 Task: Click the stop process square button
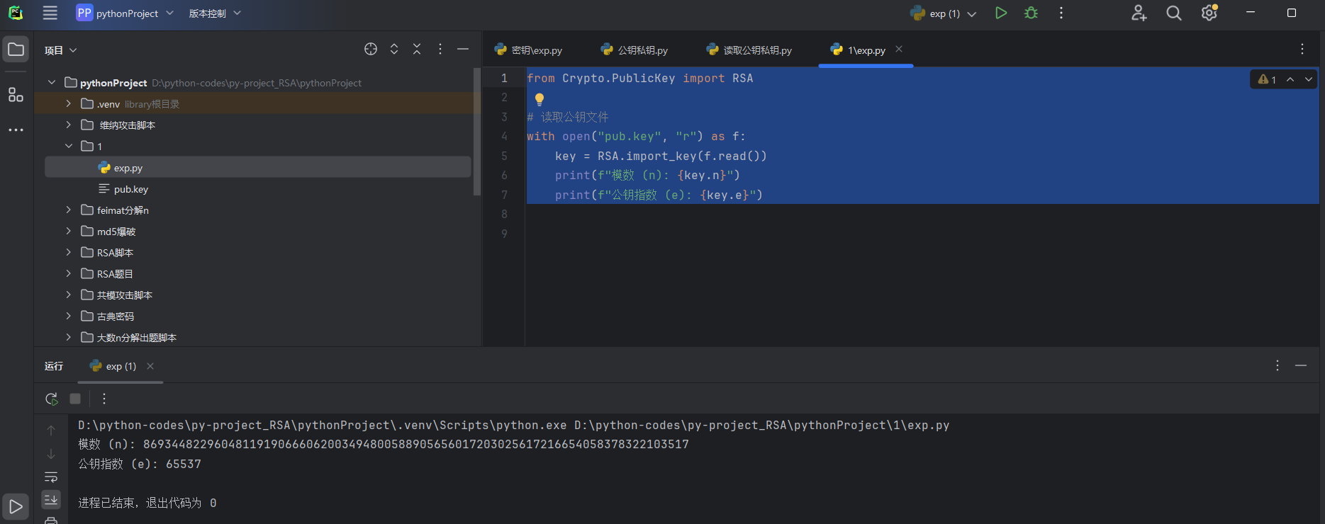[x=75, y=399]
